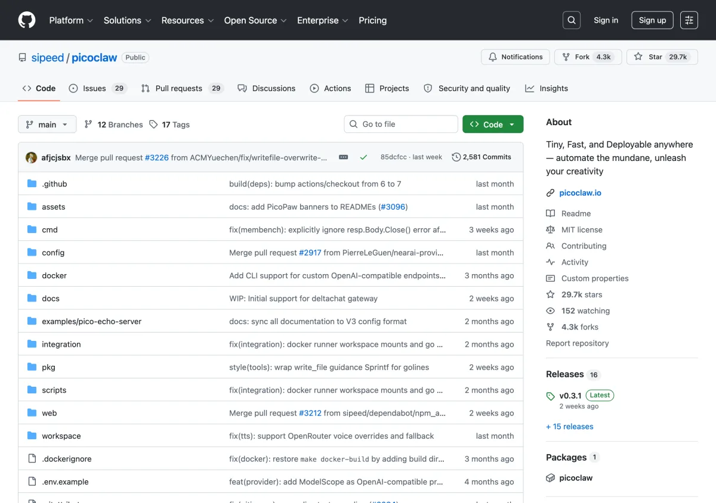This screenshot has width=716, height=503.
Task: Click the picoclaw.io website link
Action: pos(580,193)
